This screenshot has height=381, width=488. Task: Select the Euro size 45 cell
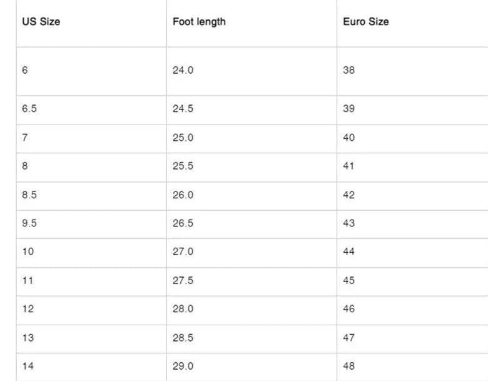348,281
